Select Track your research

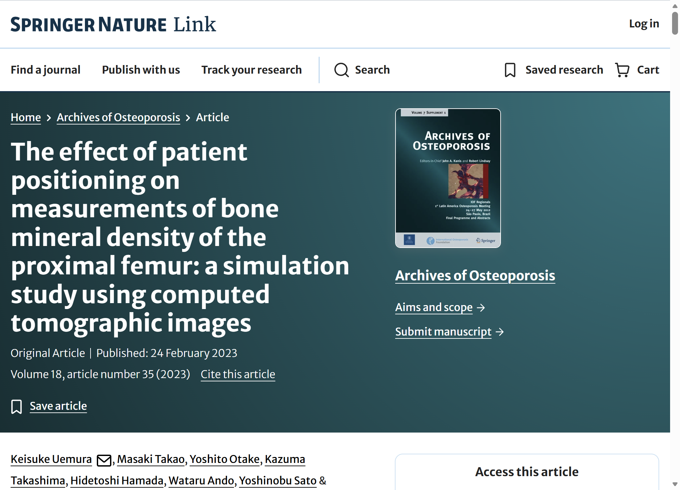(252, 70)
